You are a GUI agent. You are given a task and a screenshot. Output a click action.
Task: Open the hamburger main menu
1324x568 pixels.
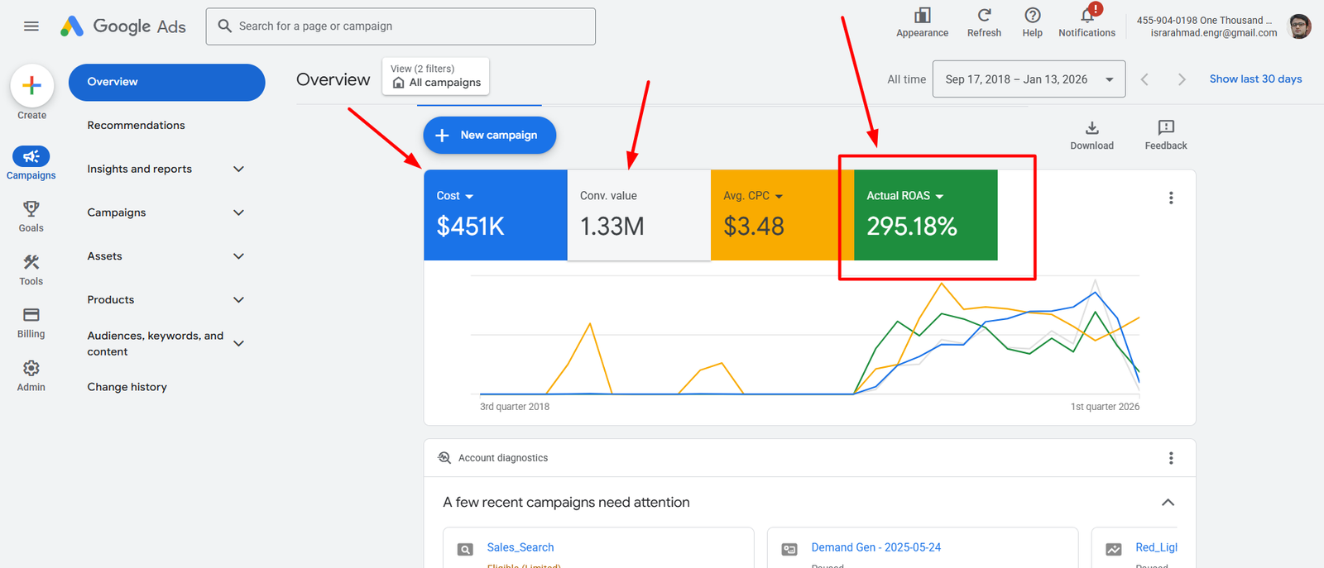[x=31, y=26]
